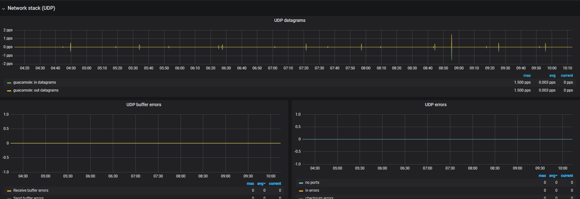Click the spike near 04:50 in UDP datagrams
Image resolution: width=580 pixels, height=199 pixels.
(71, 47)
